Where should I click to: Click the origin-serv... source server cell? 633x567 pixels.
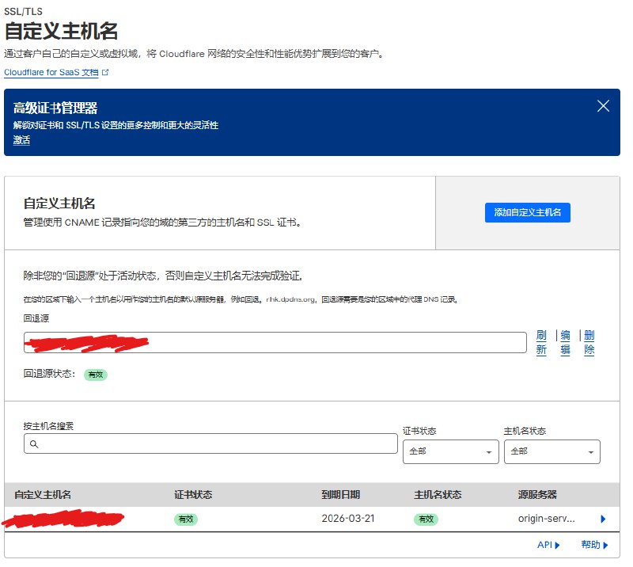coord(540,519)
